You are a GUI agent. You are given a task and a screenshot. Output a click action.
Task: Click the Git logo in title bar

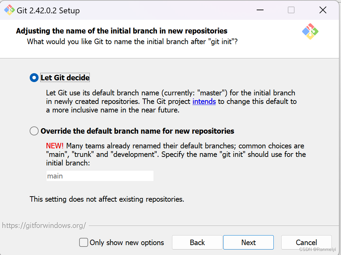(10, 10)
